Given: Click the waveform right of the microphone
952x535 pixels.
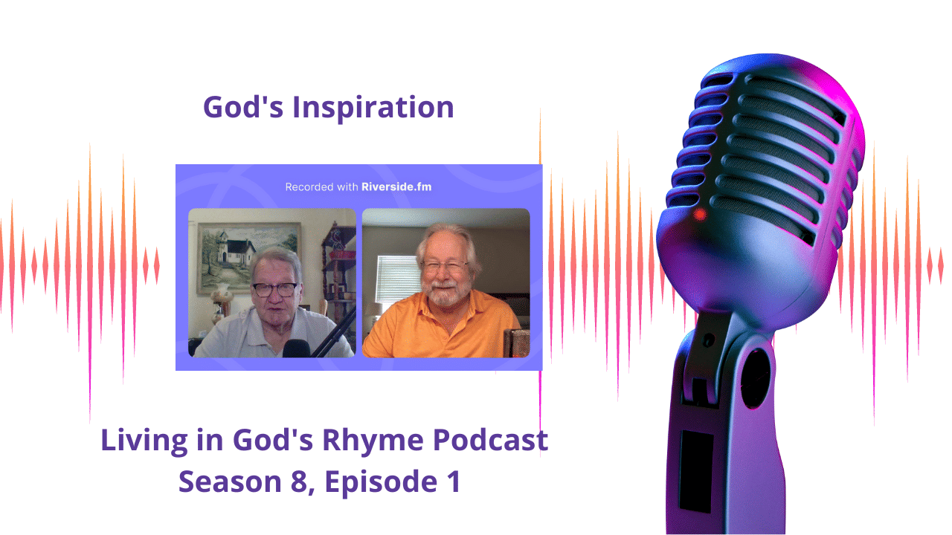Looking at the screenshot, I should (x=900, y=266).
